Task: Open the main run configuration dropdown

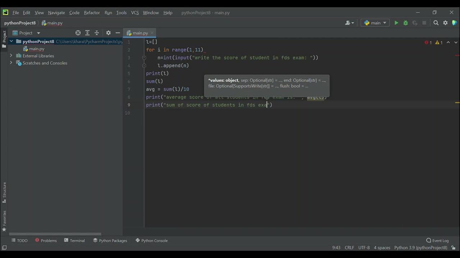Action: (x=375, y=23)
